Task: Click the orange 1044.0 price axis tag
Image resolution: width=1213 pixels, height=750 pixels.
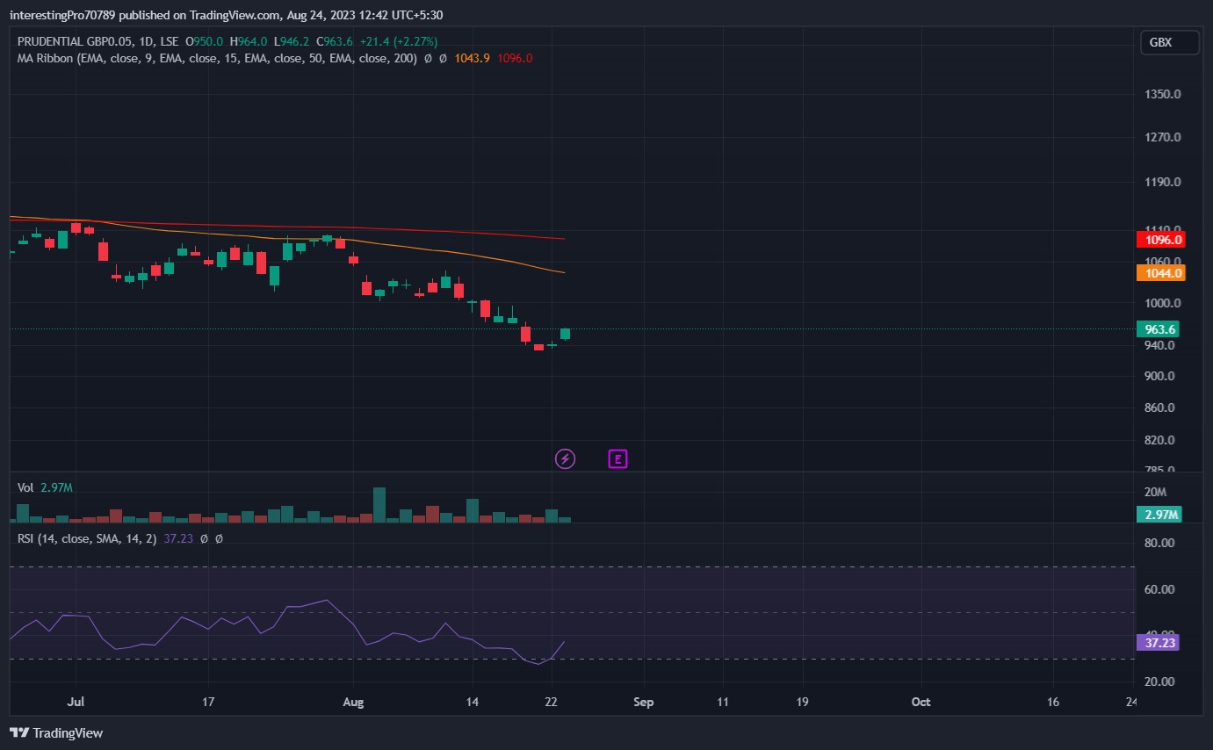Action: pyautogui.click(x=1160, y=273)
